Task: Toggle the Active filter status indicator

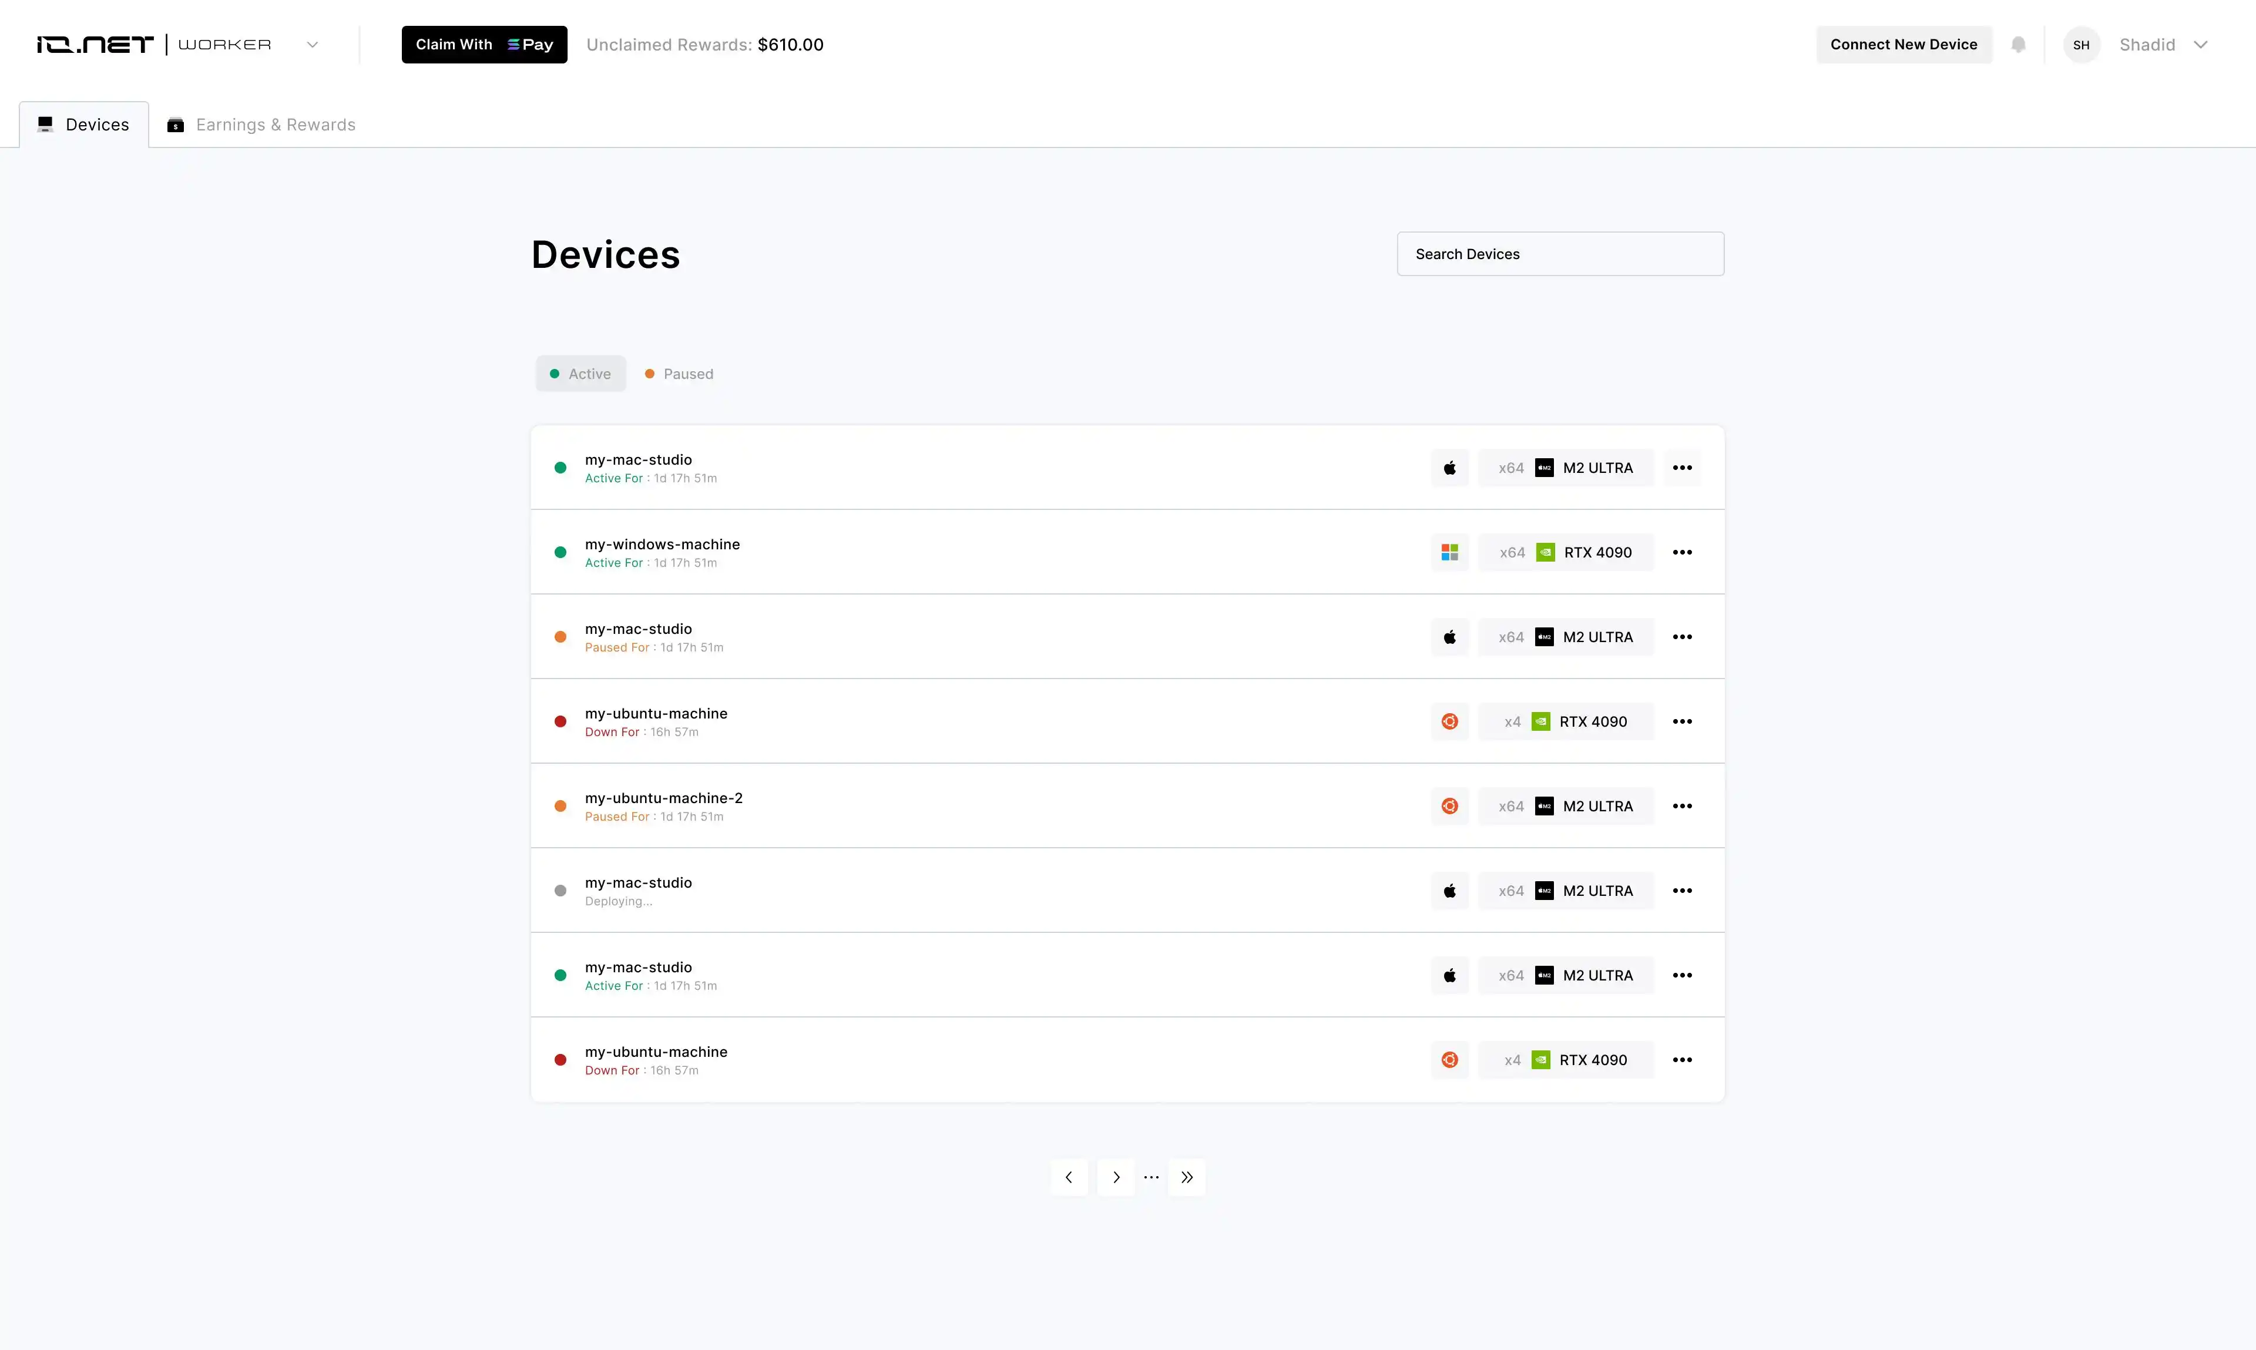Action: 580,373
